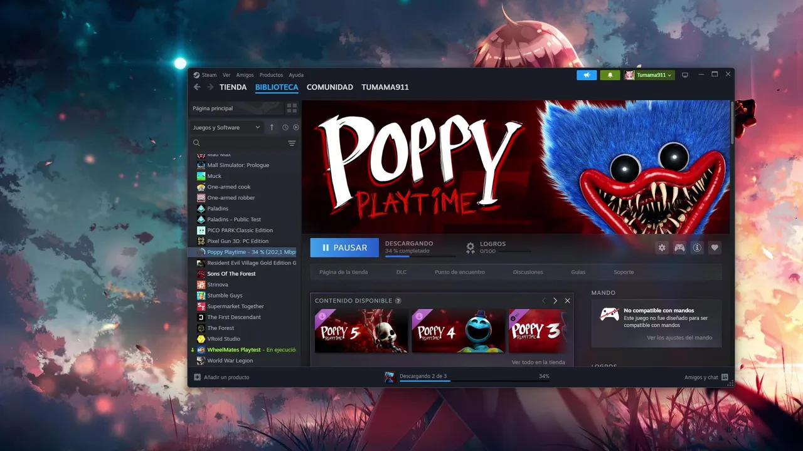Viewport: 803px width, 451px height.
Task: Open Amigos y chat icon
Action: pyautogui.click(x=725, y=377)
